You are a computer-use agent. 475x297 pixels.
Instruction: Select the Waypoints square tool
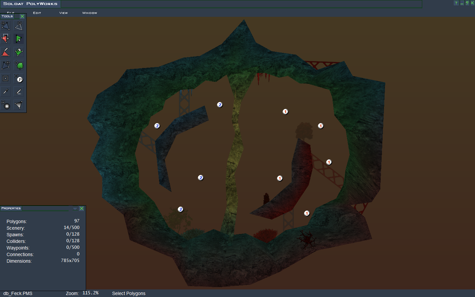pyautogui.click(x=6, y=79)
